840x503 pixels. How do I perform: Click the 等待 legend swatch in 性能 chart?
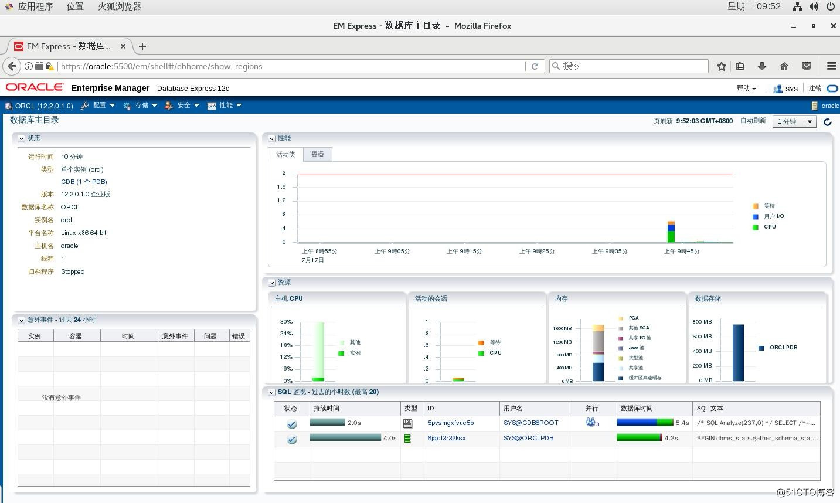click(x=756, y=206)
